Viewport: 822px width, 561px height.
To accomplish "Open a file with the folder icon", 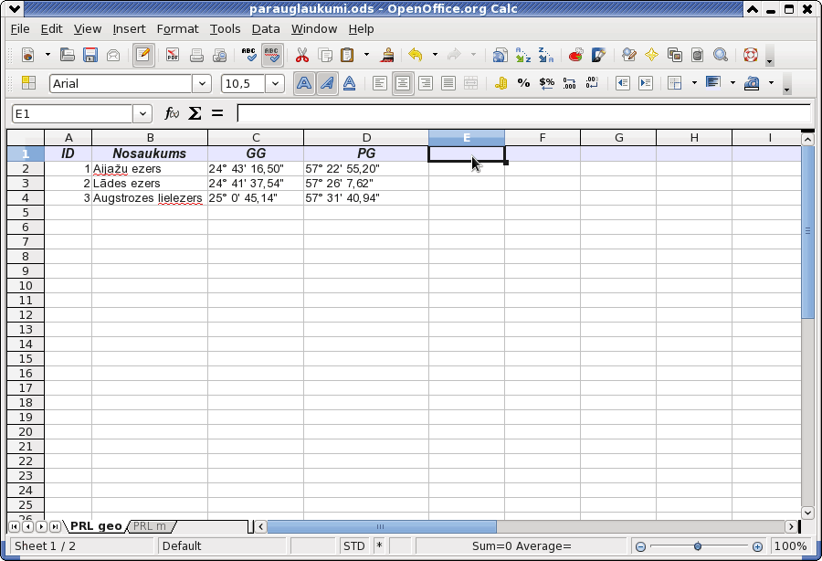I will click(x=67, y=55).
